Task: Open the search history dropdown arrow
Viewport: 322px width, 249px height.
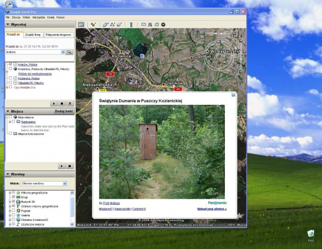Action: pyautogui.click(x=63, y=52)
